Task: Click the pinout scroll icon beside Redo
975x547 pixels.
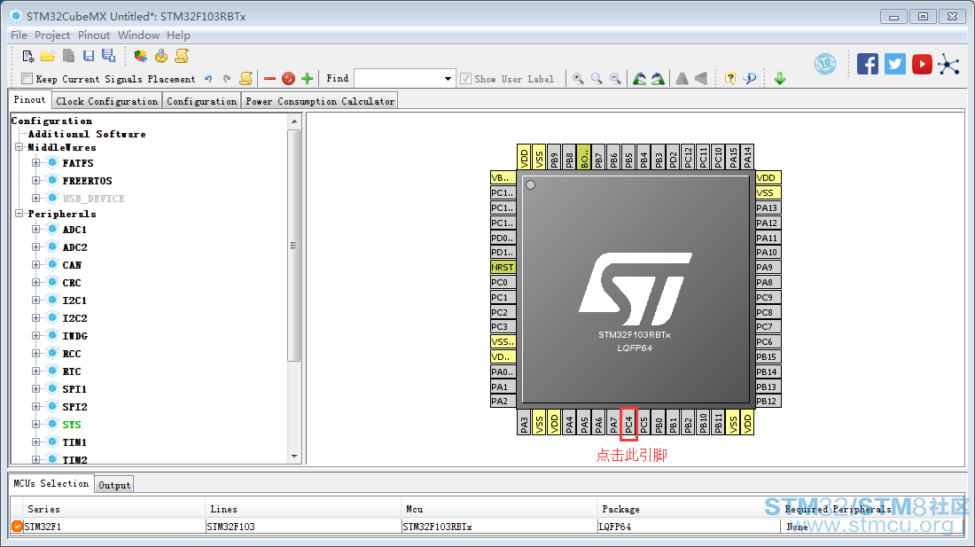Action: point(246,78)
